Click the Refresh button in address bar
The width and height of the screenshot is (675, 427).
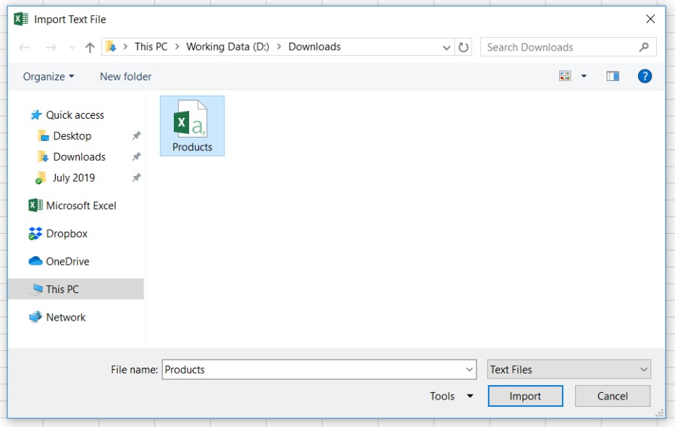pos(464,47)
